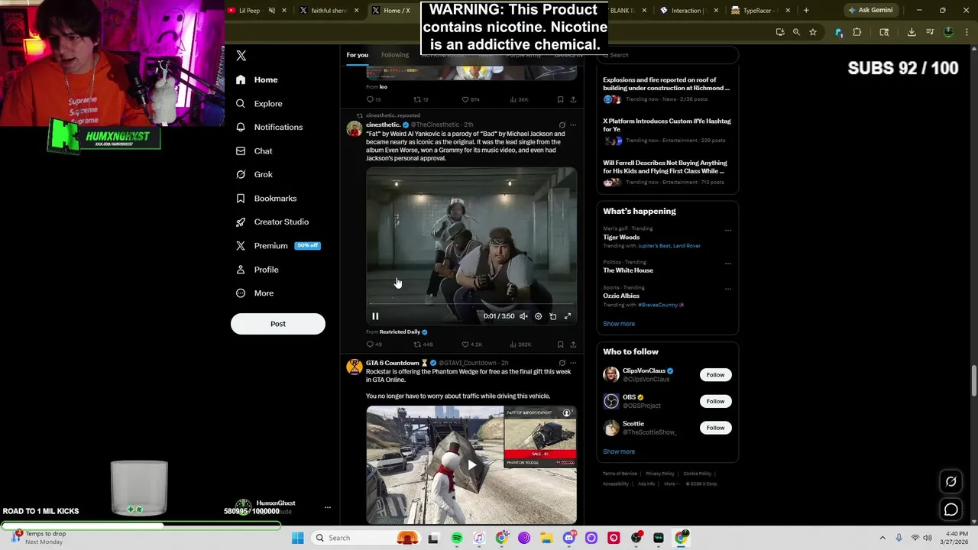Open more options on cinesthetic post

(573, 125)
